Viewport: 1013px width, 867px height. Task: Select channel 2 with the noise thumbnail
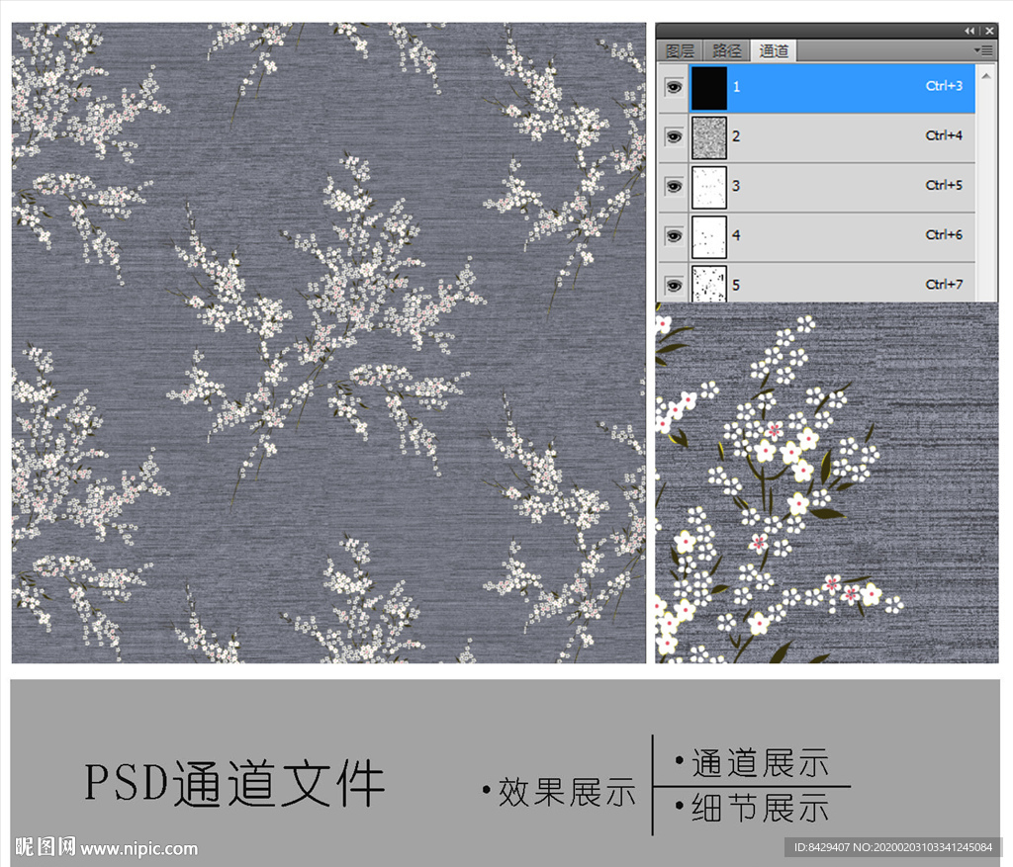click(x=851, y=136)
